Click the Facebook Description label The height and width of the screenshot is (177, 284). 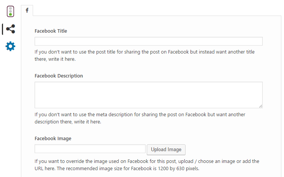tap(59, 76)
